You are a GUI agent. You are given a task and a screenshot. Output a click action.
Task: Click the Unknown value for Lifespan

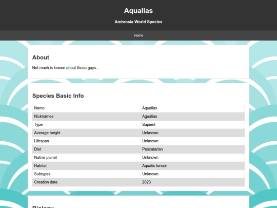tap(192, 141)
